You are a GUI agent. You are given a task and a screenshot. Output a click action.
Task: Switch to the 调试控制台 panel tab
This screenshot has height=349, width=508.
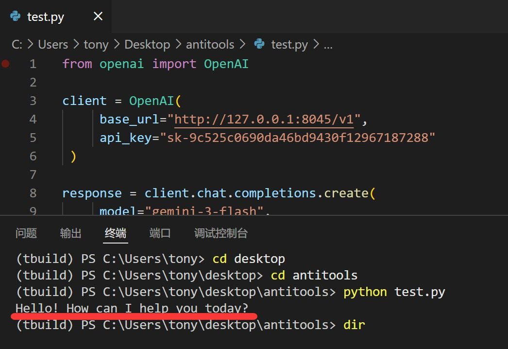pos(221,233)
